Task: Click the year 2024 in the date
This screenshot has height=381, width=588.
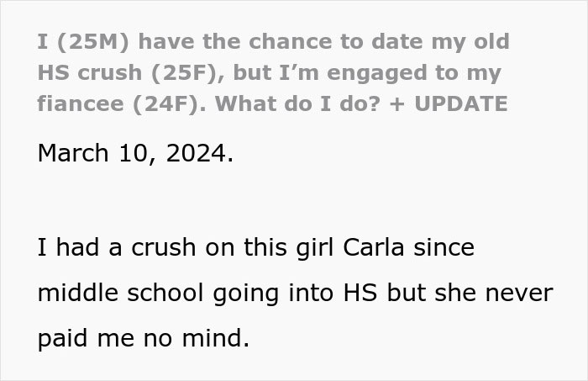Action: click(x=196, y=154)
